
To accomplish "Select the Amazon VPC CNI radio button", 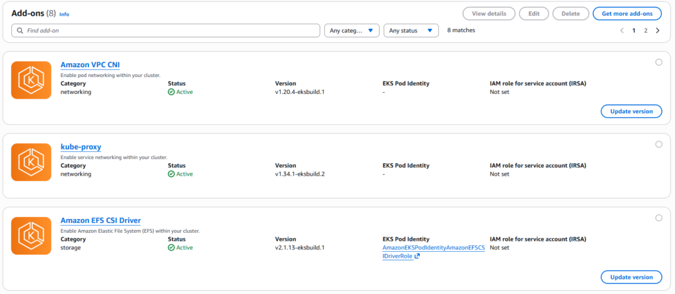I will tap(659, 62).
